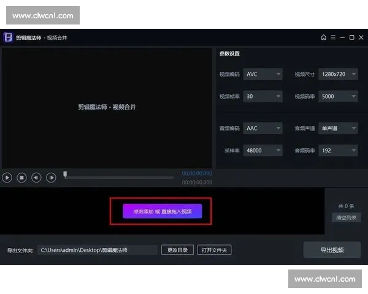Open the hamburger menu icon

click(333, 37)
